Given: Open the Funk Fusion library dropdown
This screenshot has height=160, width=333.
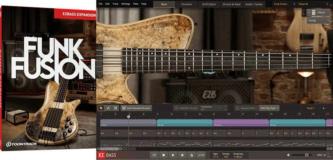Looking at the screenshot, I should [x=284, y=4].
